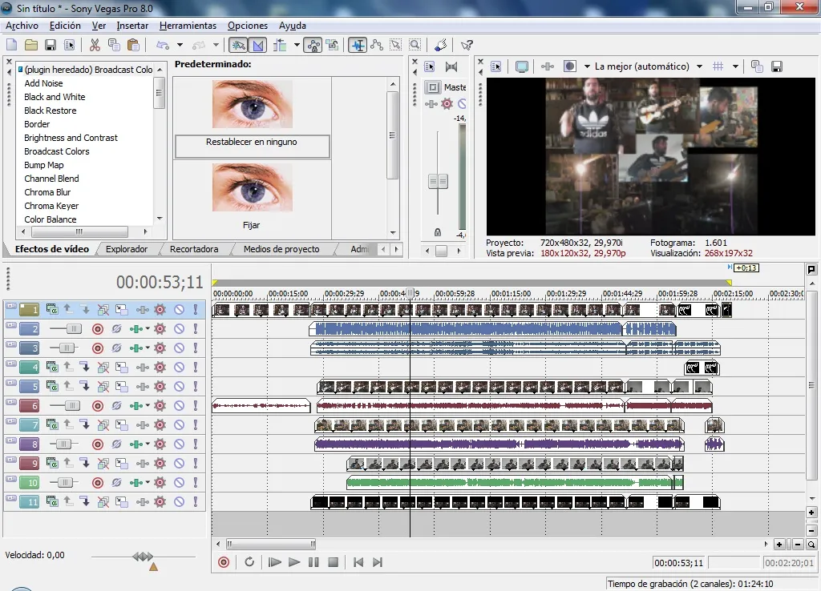Open the preview grid overlay dropdown arrow
The image size is (821, 591).
[x=735, y=66]
